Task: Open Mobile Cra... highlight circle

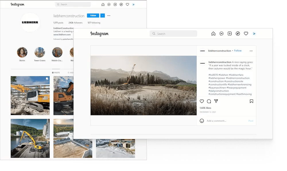Action: (x=57, y=52)
